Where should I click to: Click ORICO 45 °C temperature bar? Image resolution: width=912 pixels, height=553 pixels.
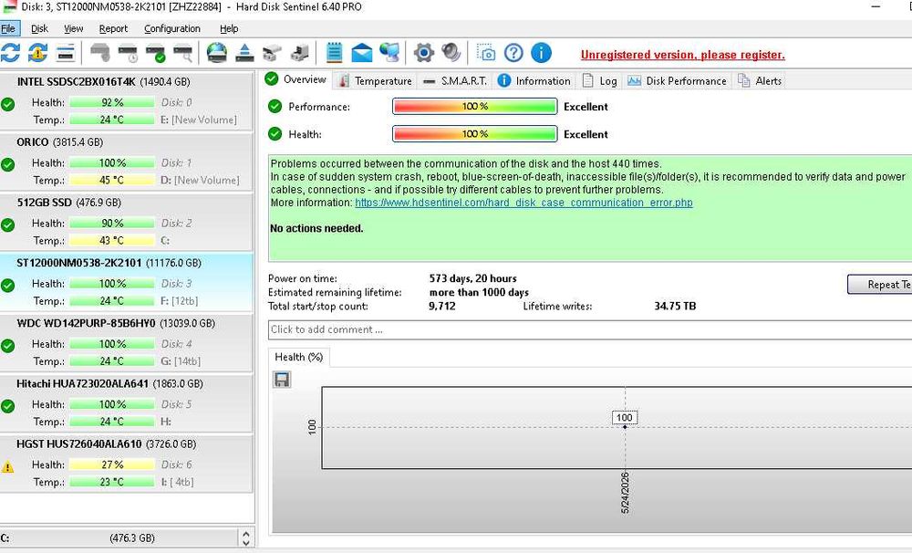[111, 180]
